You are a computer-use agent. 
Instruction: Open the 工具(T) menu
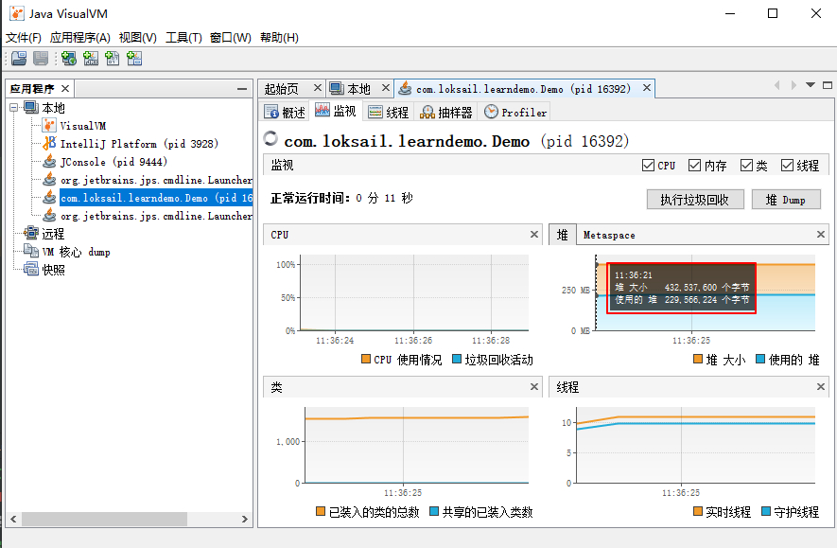tap(183, 38)
